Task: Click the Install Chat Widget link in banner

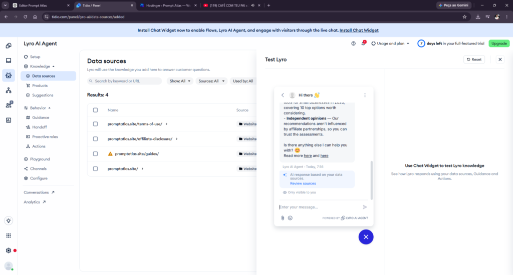Action: [x=359, y=30]
